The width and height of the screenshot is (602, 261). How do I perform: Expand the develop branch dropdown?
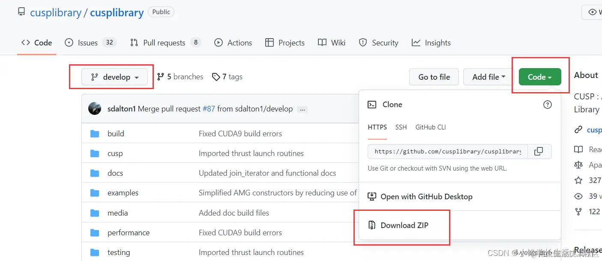[x=115, y=77]
